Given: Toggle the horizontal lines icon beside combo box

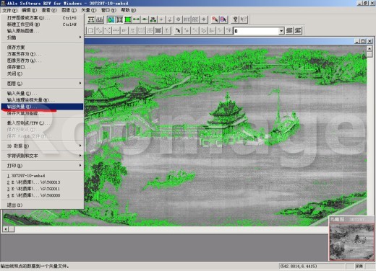Looking at the screenshot, I should pos(289,31).
